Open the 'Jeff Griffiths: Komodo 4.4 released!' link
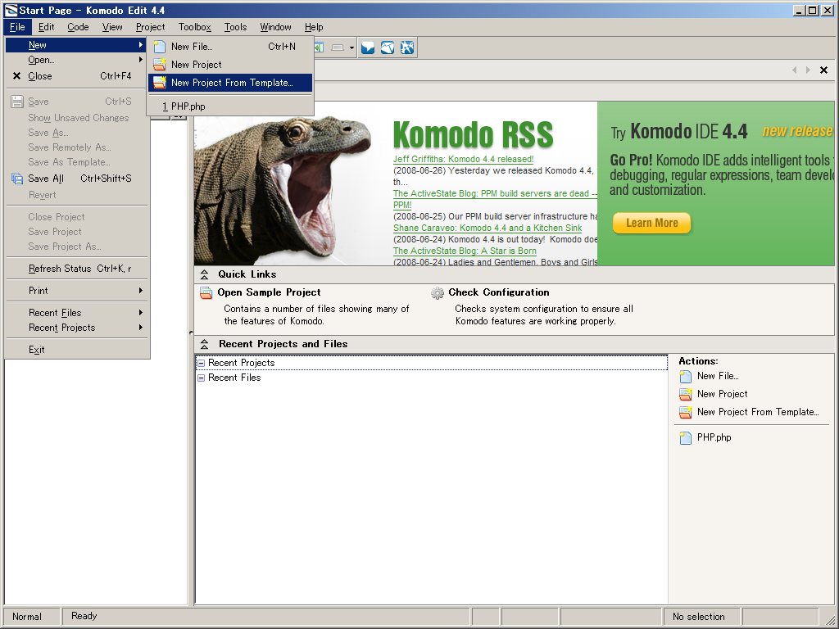 click(x=464, y=160)
